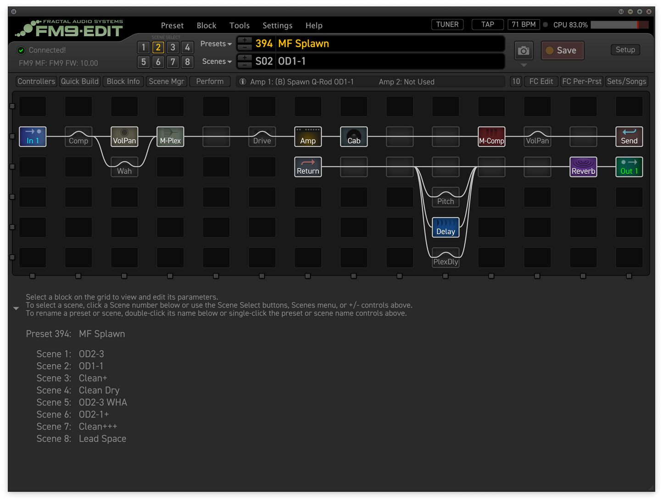The width and height of the screenshot is (663, 501).
Task: Open the Presets dropdown
Action: point(216,44)
